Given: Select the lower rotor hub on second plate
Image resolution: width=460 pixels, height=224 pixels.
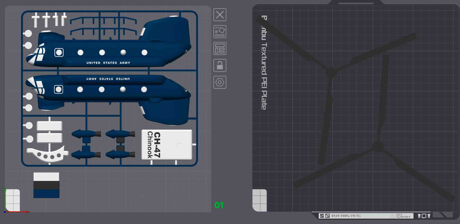Looking at the screenshot, I should click(x=378, y=146).
